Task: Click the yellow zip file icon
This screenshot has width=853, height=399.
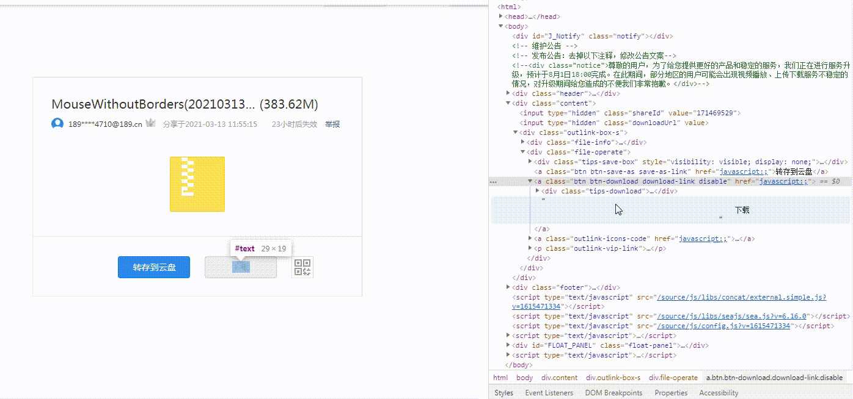Action: coord(197,184)
